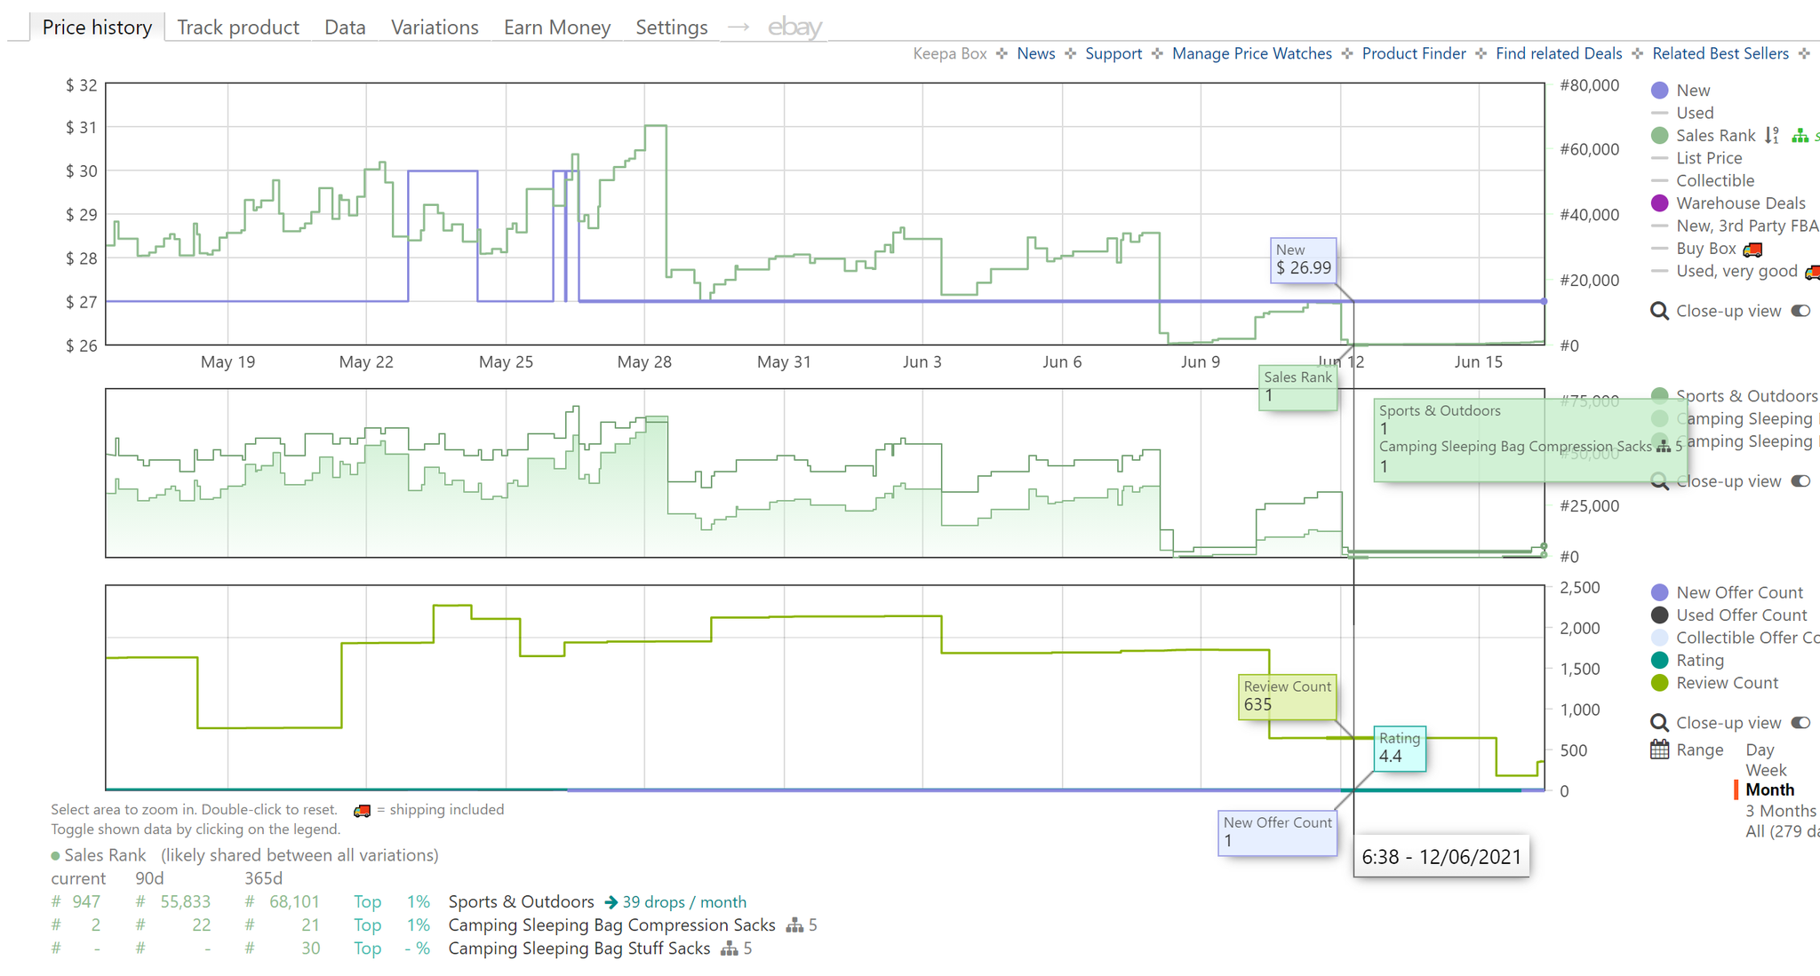Click Collectible Offer Count legend dot
1820x976 pixels.
point(1659,638)
